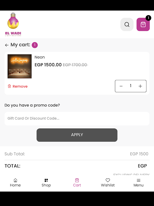
Task: Increase quantity with the plus button
Action: (140, 86)
